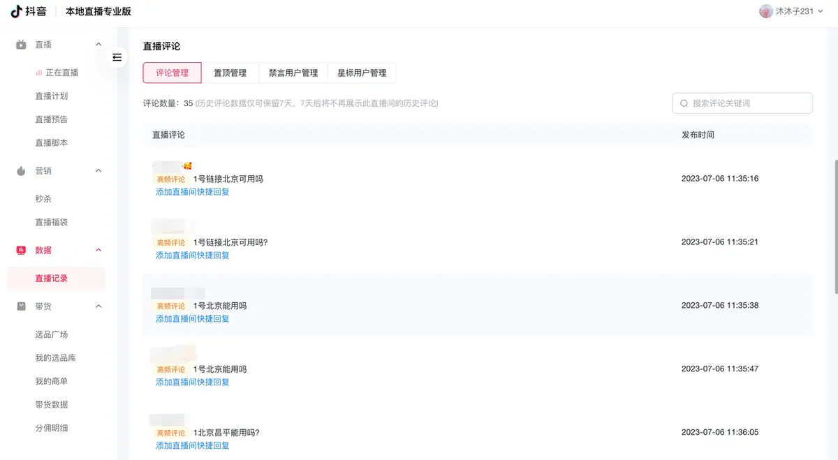Click user avatar 沐沐子231
This screenshot has height=460, width=838.
(x=766, y=11)
